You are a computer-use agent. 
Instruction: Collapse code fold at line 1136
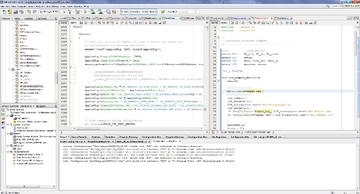tap(71, 41)
